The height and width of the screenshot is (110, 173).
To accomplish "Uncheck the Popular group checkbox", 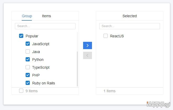I will [21, 36].
